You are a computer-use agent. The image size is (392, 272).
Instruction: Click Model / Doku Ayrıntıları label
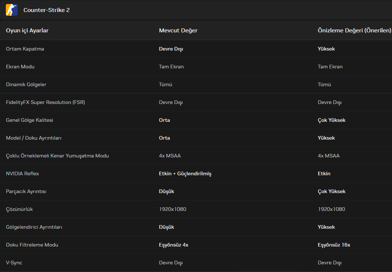point(34,138)
